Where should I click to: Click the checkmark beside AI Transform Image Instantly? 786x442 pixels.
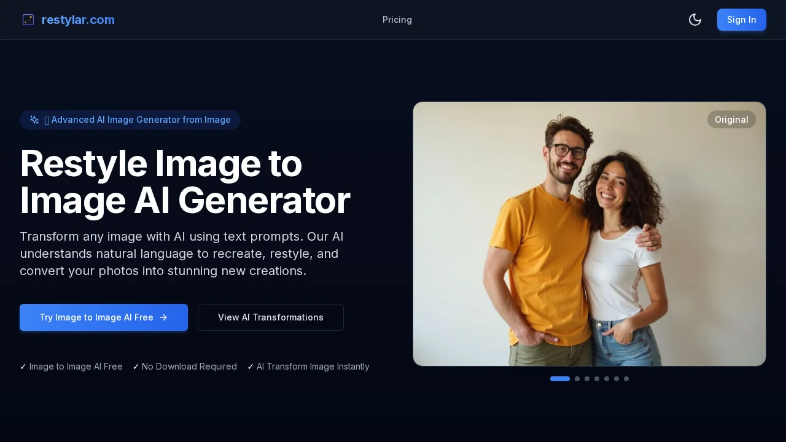coord(251,366)
